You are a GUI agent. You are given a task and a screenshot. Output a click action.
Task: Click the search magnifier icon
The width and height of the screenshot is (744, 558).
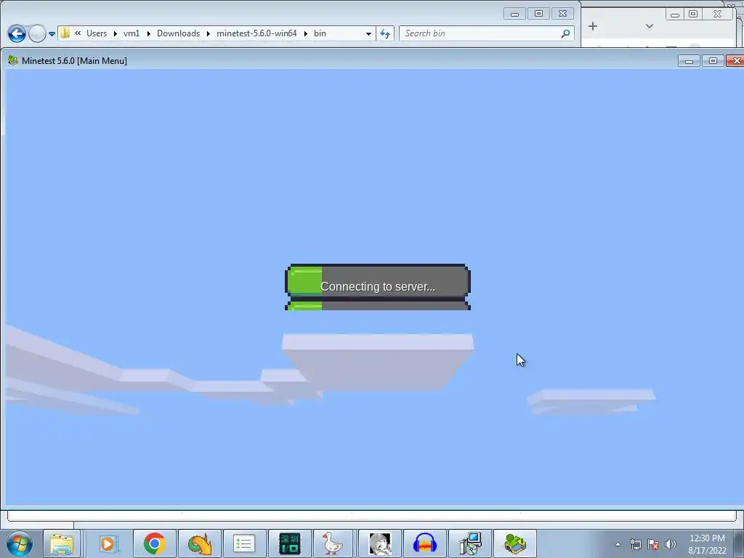[565, 33]
